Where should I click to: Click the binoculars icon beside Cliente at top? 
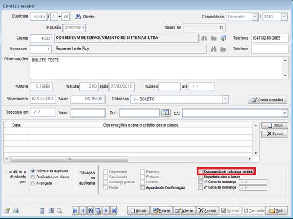[x=78, y=17]
